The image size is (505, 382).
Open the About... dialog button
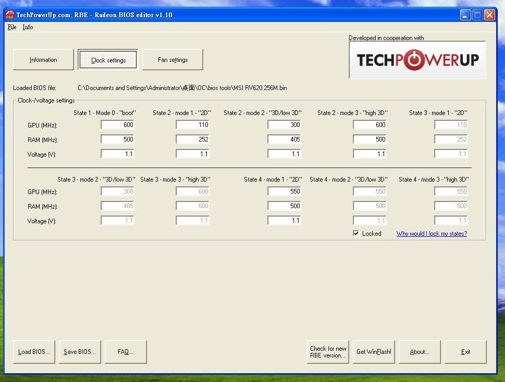[x=420, y=352]
